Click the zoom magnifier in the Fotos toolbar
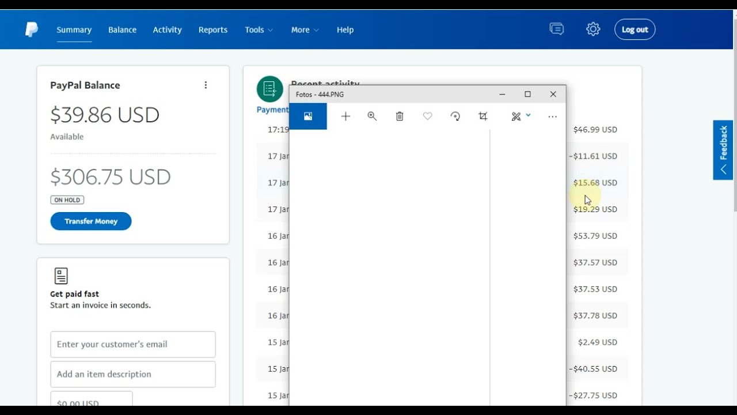The height and width of the screenshot is (415, 737). (x=372, y=116)
